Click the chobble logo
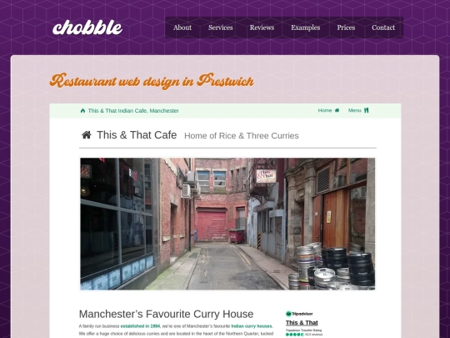450x338 pixels. pos(87,28)
